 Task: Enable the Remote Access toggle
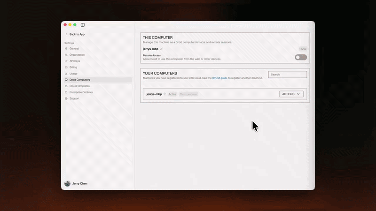click(301, 57)
